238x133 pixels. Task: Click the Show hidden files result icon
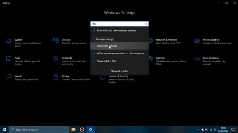[94, 61]
